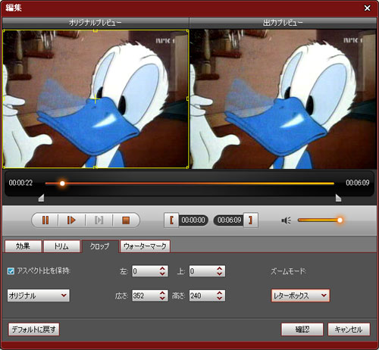Click the right-middle crop handle
The width and height of the screenshot is (379, 350).
187,98
